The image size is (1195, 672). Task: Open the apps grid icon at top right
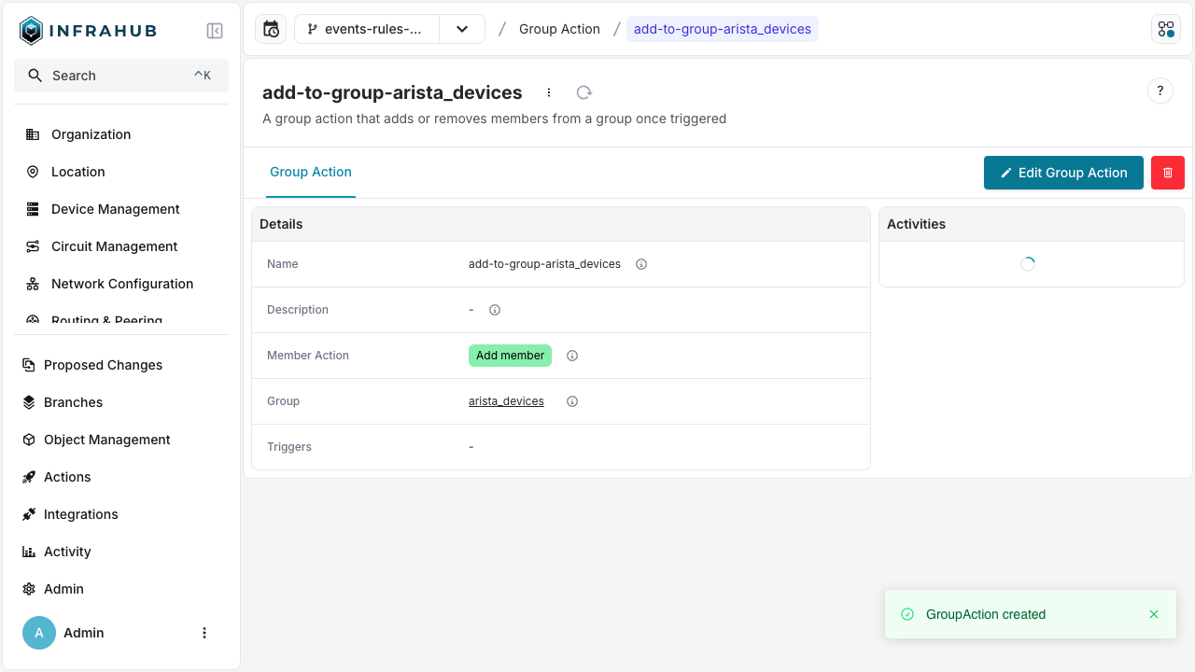(1165, 29)
